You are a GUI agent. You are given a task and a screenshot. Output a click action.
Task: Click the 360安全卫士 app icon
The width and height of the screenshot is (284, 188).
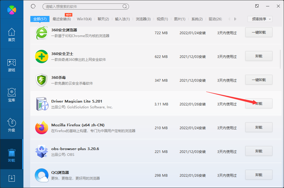[x=42, y=56]
